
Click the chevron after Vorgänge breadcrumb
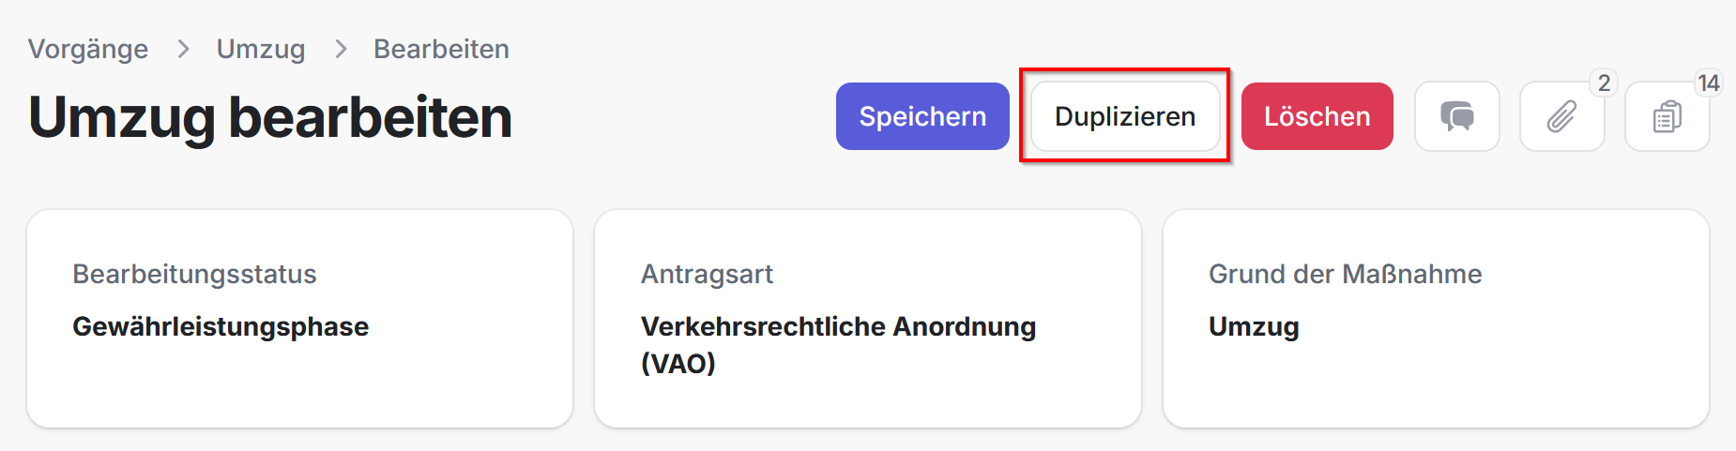pyautogui.click(x=183, y=49)
